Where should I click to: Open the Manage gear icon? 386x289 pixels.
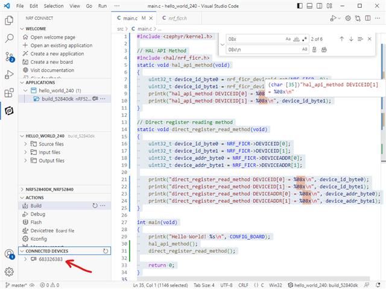[x=9, y=272]
